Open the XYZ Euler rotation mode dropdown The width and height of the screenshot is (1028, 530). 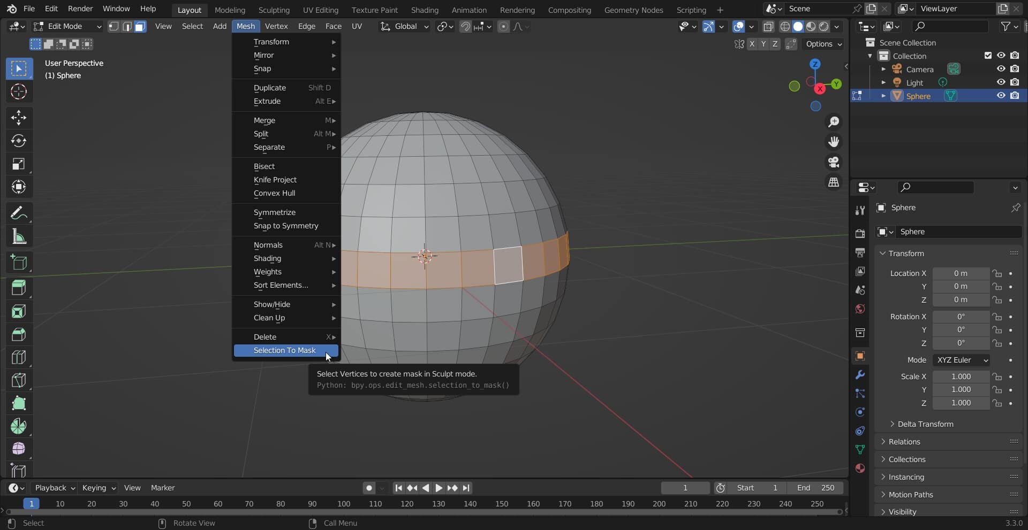pyautogui.click(x=961, y=360)
